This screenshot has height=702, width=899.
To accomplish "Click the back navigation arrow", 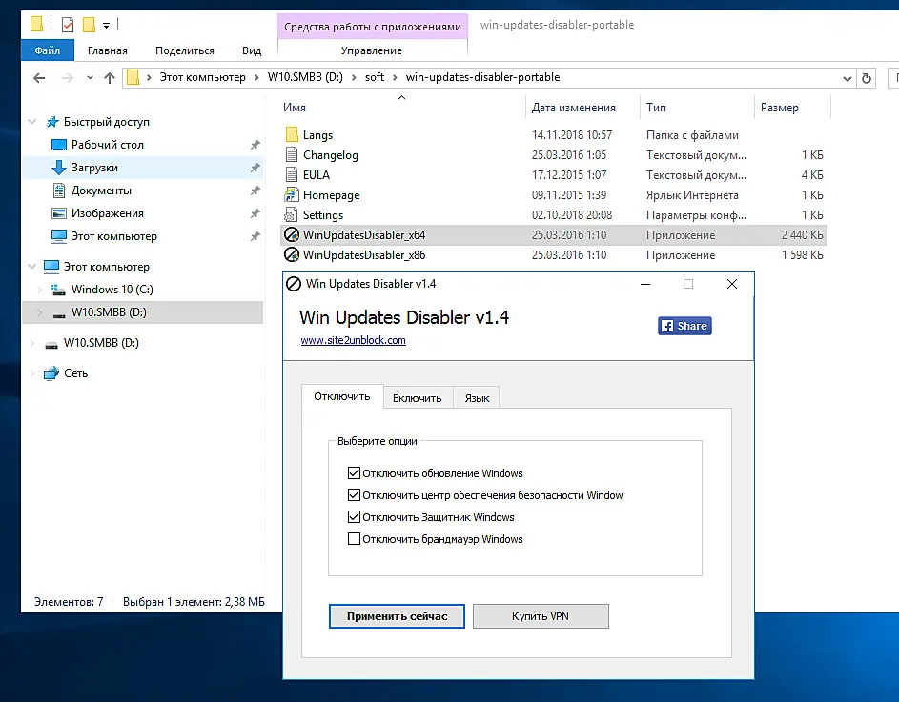I will 39,77.
